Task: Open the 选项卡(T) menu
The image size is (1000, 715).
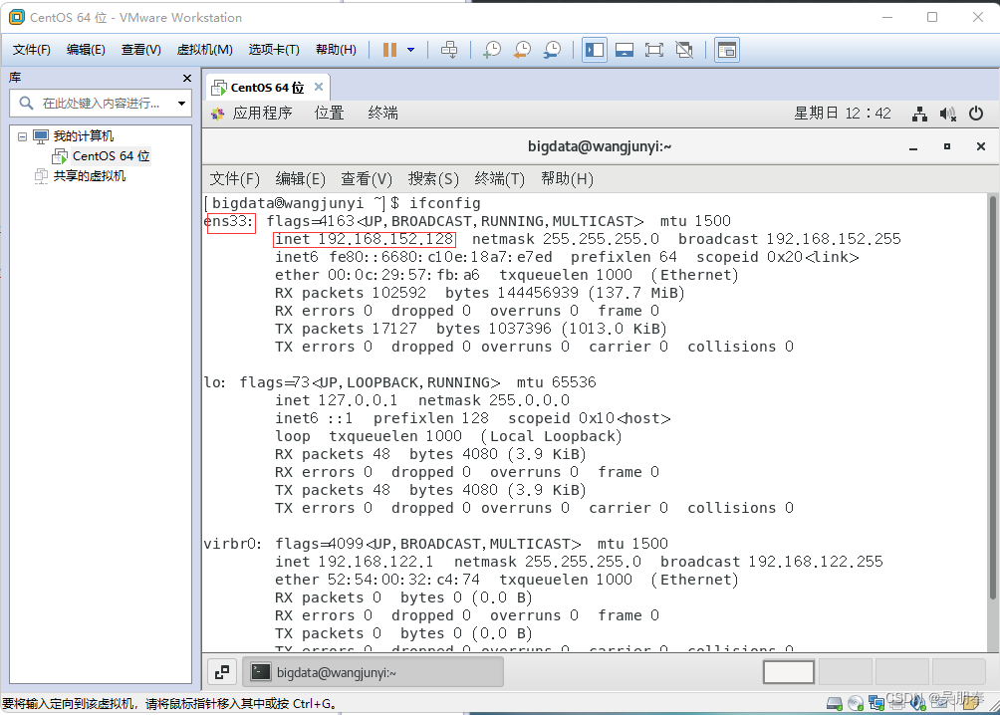Action: [274, 50]
